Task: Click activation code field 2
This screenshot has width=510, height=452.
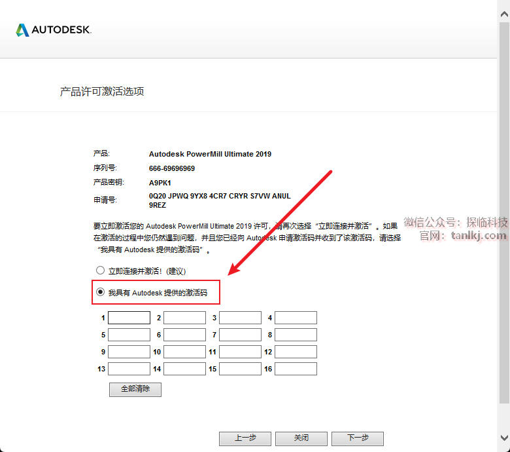Action: click(185, 318)
